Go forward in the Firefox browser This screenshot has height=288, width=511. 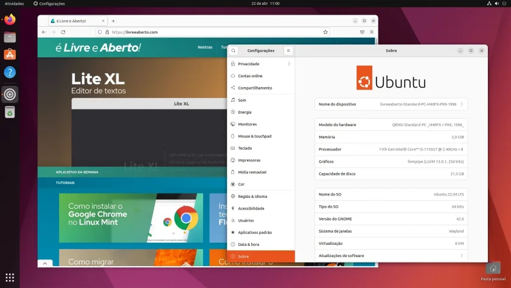click(54, 32)
